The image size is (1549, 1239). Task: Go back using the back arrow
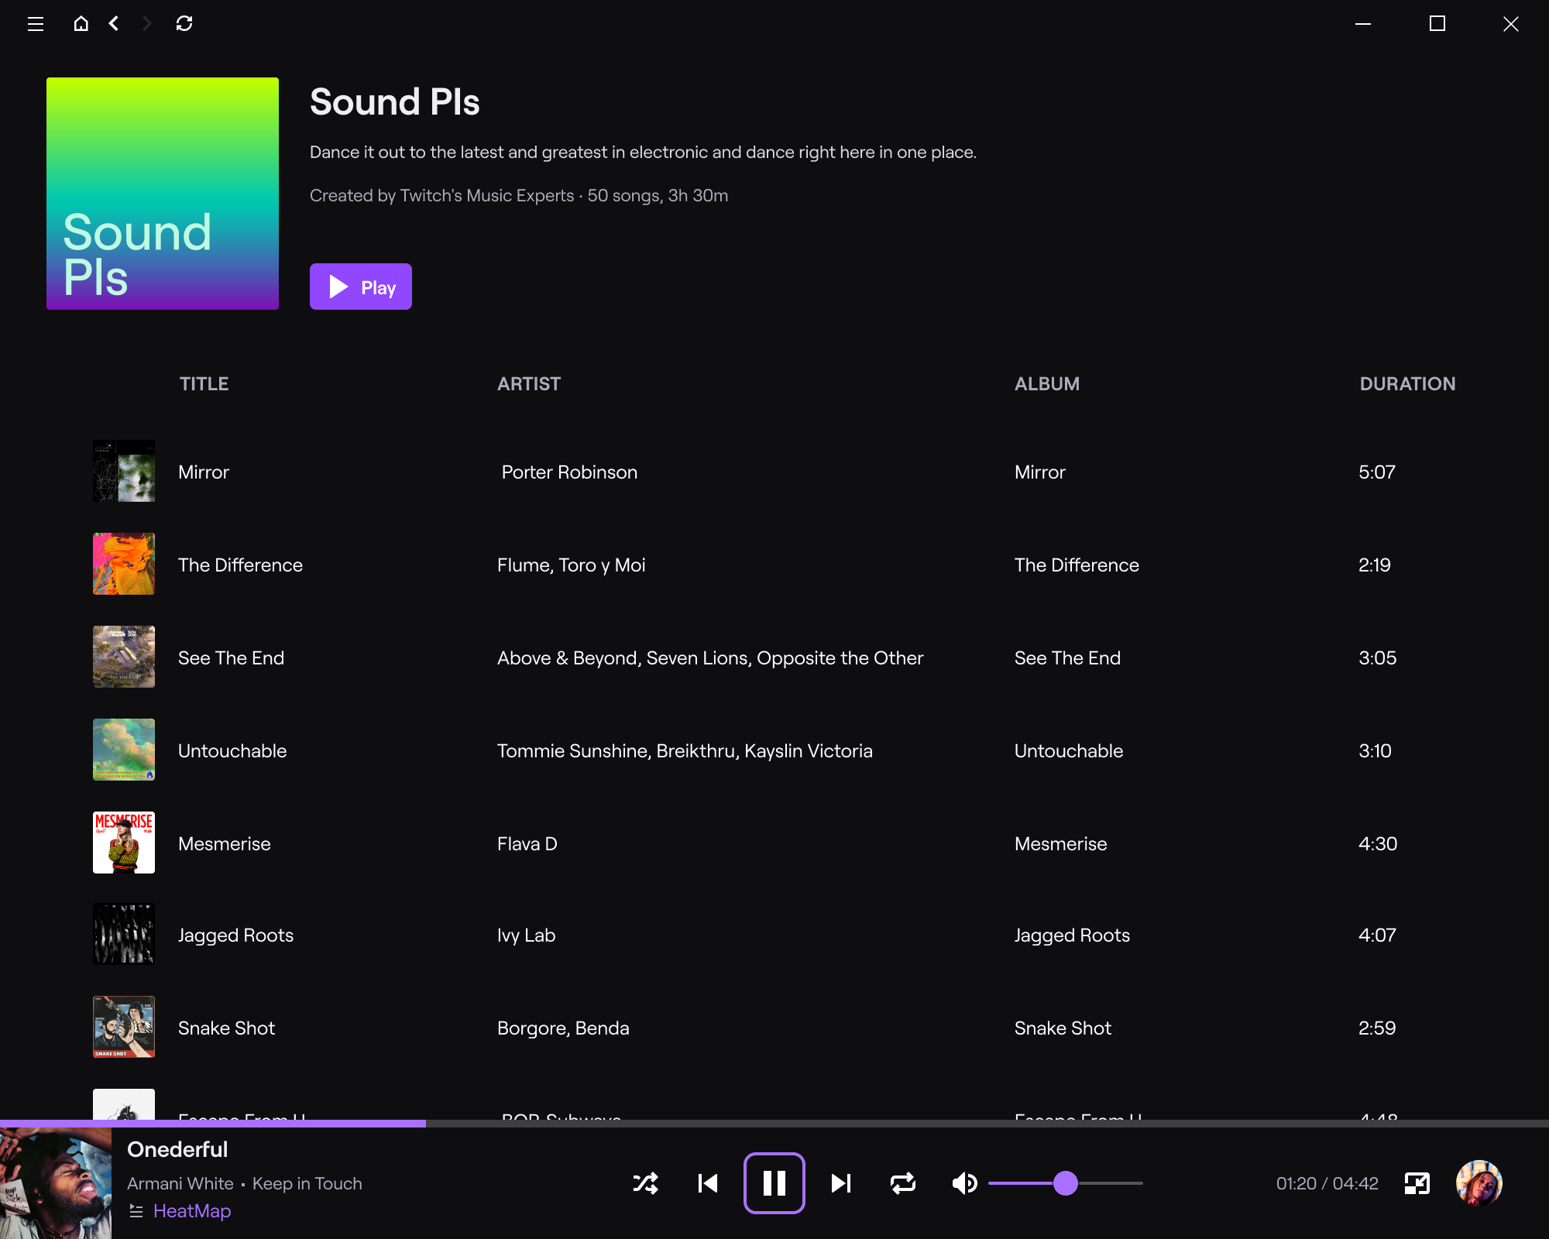(x=114, y=24)
